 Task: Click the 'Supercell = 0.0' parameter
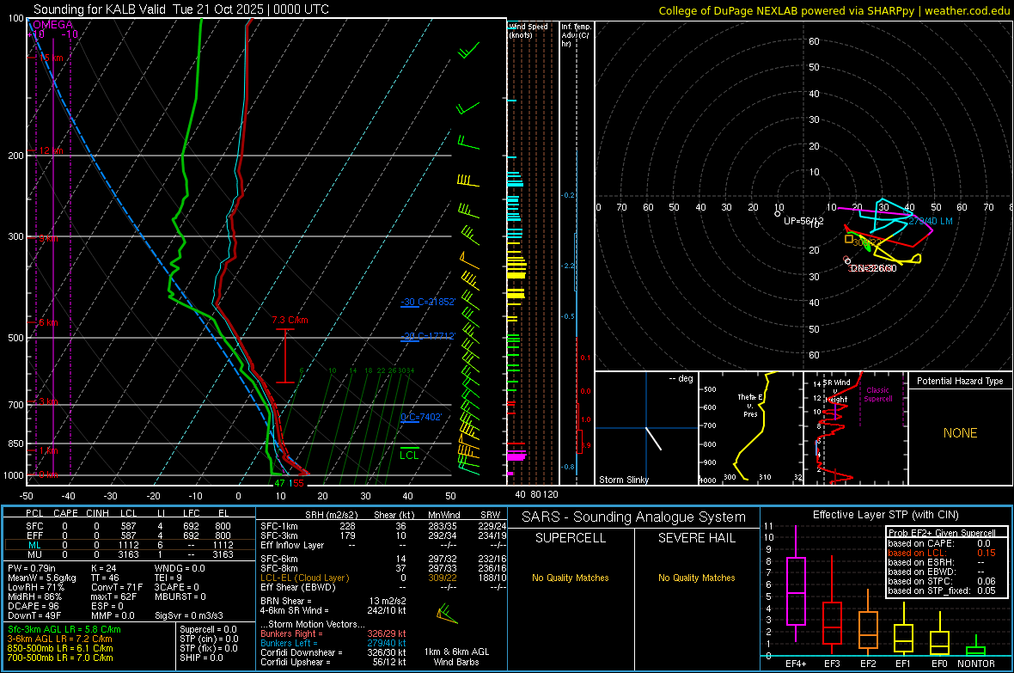click(208, 629)
